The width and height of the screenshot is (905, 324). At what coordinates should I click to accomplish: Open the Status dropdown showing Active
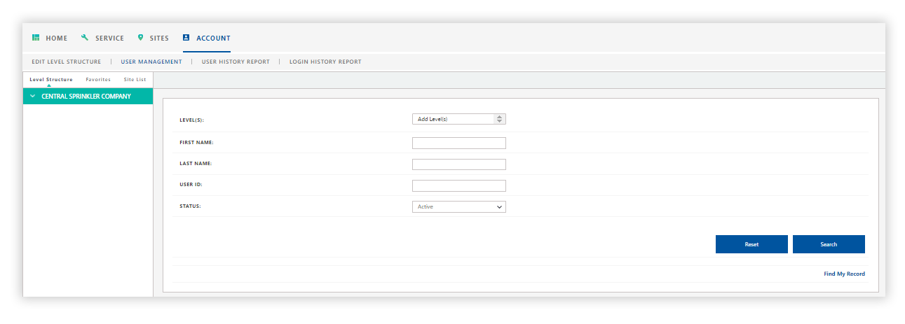click(x=458, y=207)
